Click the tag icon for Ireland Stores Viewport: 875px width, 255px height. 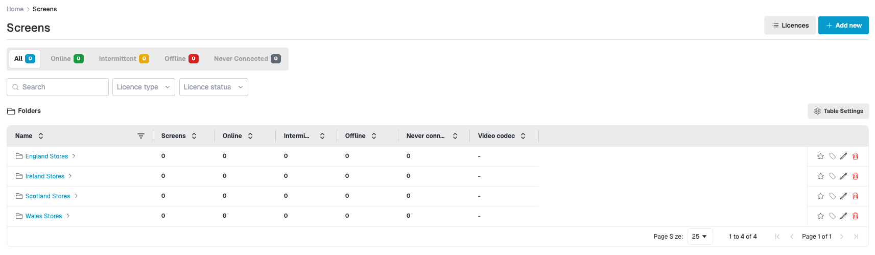[x=832, y=176]
